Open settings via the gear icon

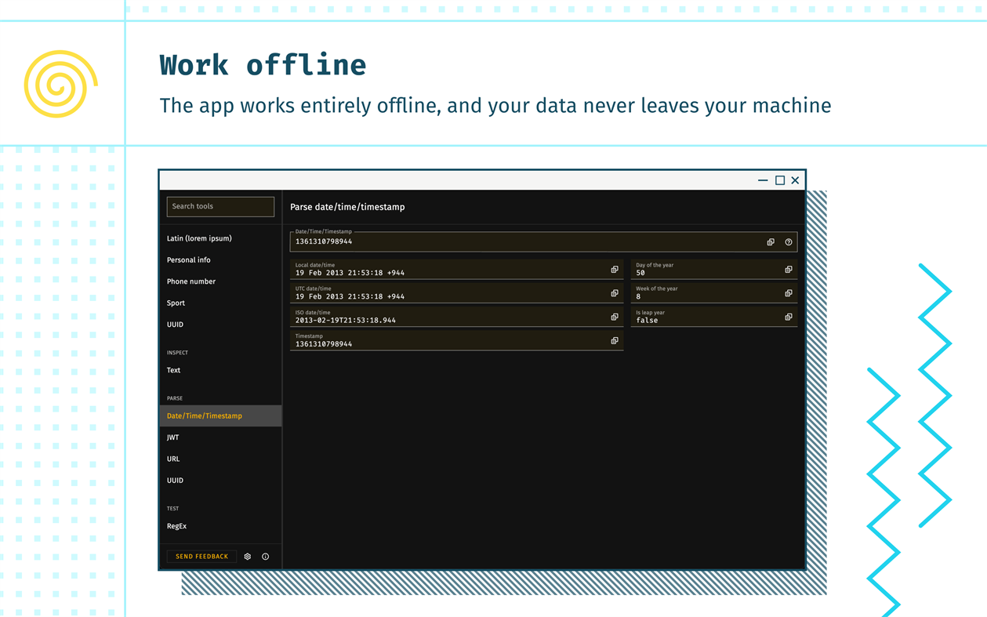(x=248, y=557)
